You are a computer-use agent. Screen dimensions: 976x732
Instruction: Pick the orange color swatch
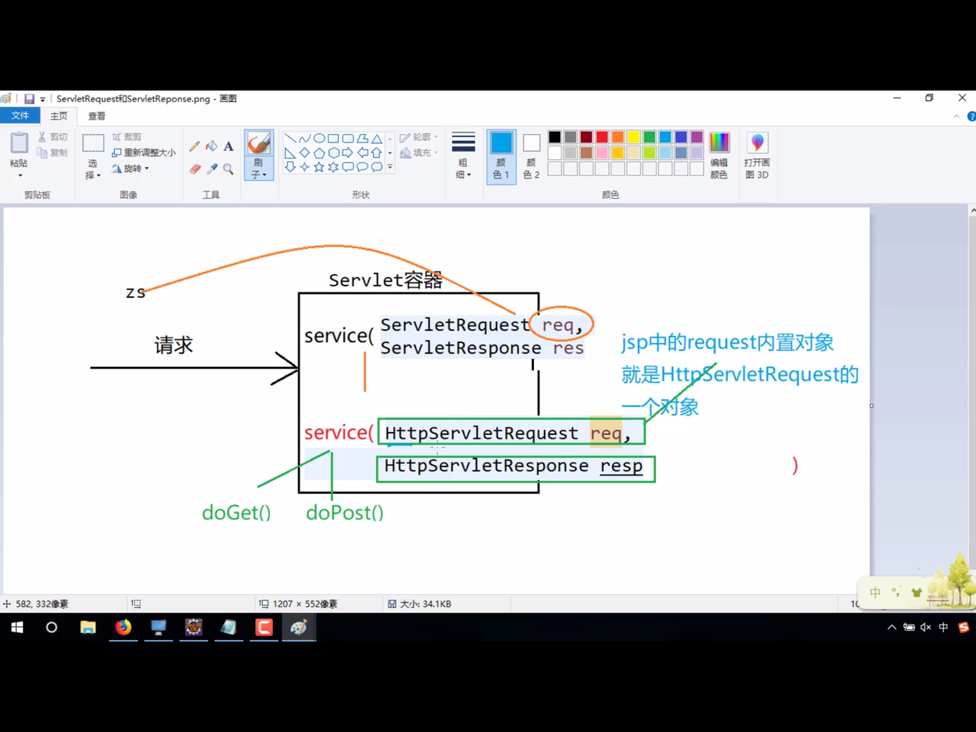tap(618, 137)
